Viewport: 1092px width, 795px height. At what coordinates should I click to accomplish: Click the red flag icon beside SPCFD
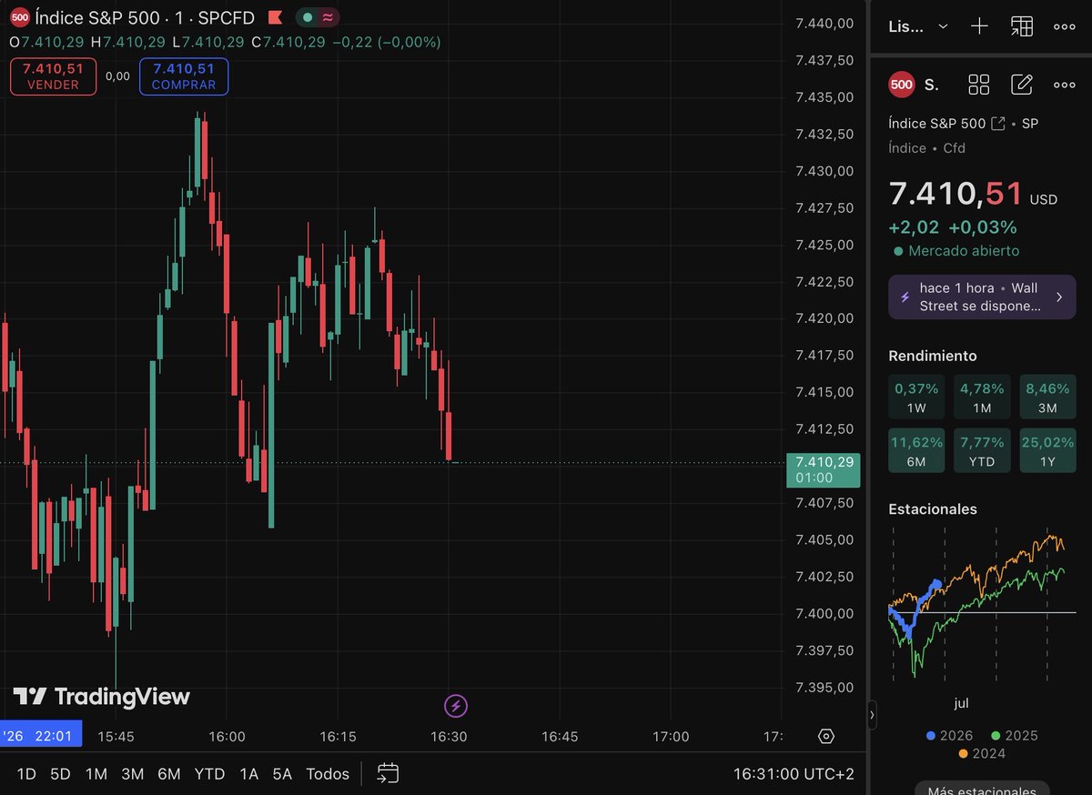(x=276, y=17)
